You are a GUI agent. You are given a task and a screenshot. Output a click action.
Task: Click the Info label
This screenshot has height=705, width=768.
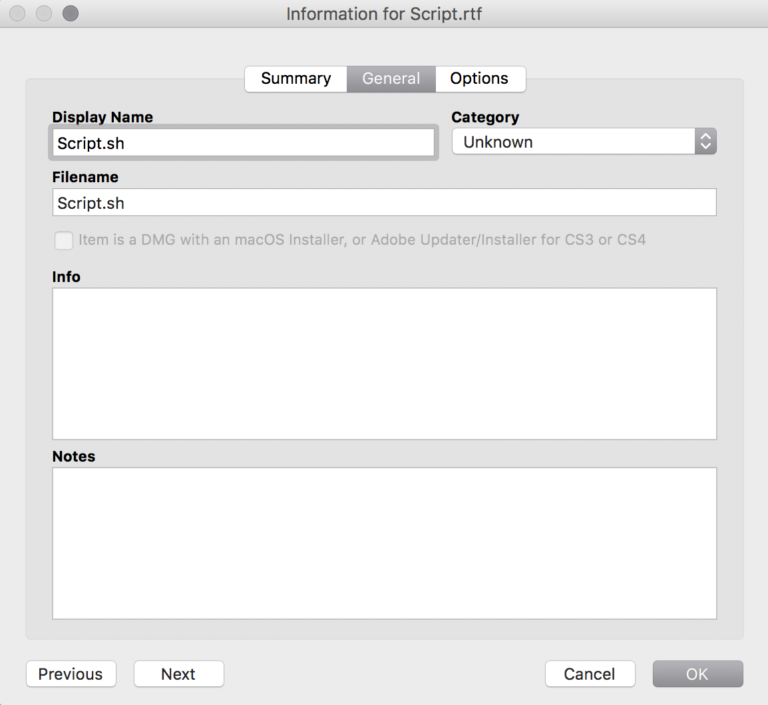tap(66, 277)
